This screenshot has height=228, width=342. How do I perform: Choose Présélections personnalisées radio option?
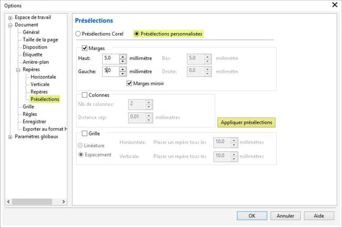coord(137,34)
